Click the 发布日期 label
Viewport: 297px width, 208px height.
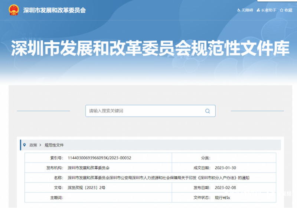[x=202, y=188]
